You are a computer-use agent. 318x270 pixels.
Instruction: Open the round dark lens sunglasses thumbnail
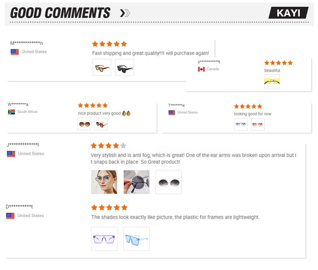pyautogui.click(x=169, y=182)
